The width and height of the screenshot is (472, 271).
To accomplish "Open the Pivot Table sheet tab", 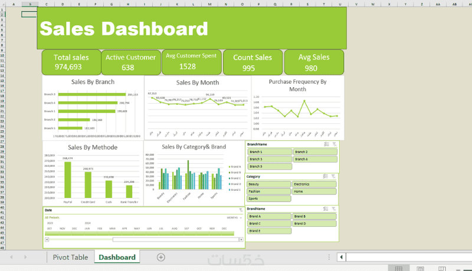I will 70,257.
